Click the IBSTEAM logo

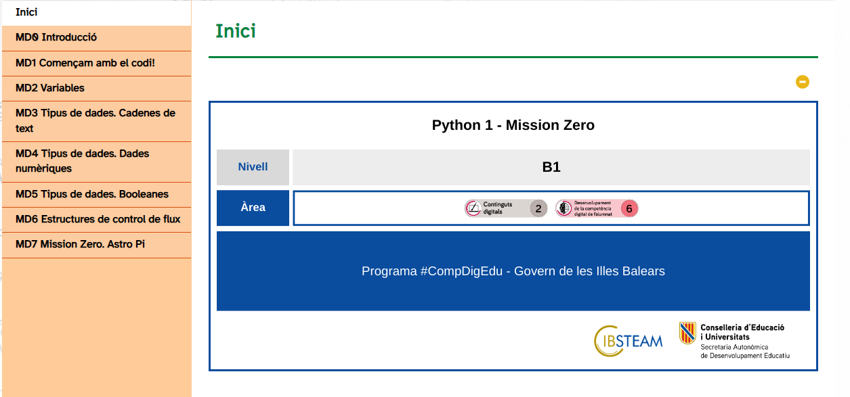[628, 340]
